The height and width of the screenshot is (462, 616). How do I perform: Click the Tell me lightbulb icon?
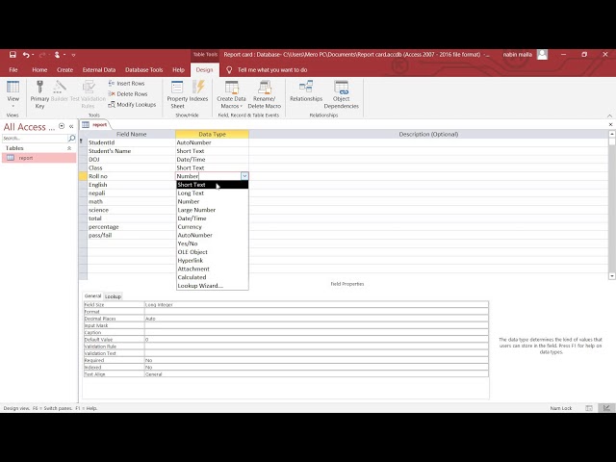[x=229, y=70]
